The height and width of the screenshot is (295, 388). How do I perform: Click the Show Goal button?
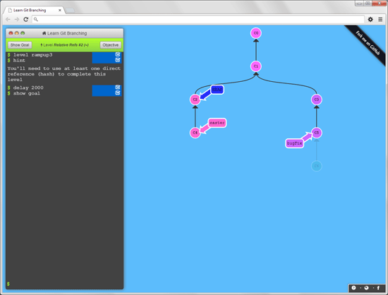click(x=20, y=44)
